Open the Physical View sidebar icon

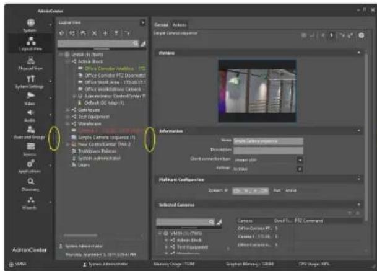coord(30,63)
